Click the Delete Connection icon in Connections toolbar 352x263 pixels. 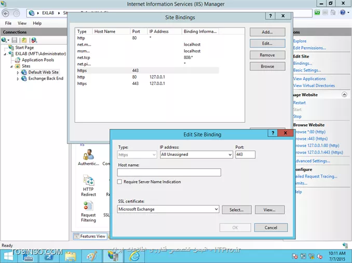click(x=34, y=40)
